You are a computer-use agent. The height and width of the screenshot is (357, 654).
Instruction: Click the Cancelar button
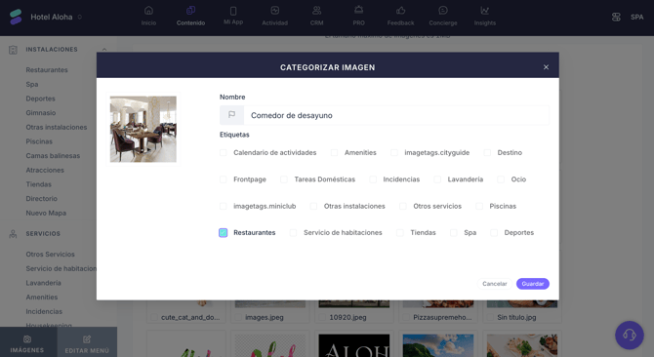[x=495, y=284]
